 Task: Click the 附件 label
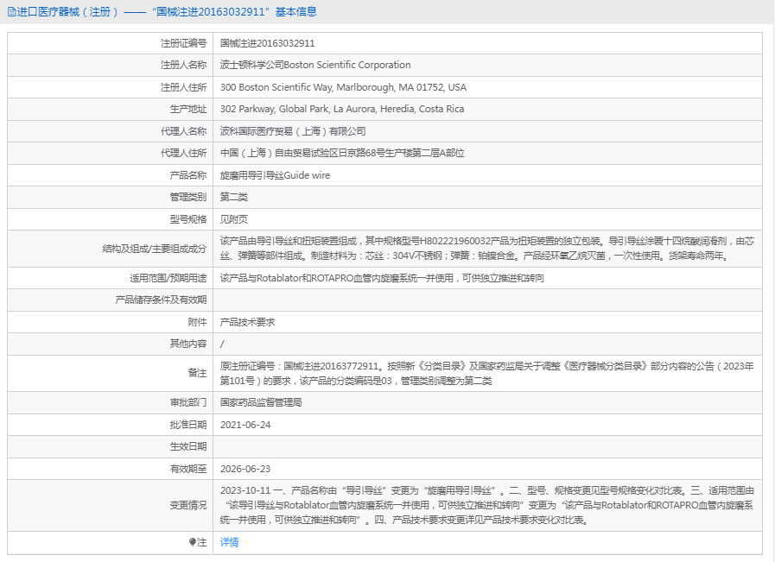pos(197,322)
